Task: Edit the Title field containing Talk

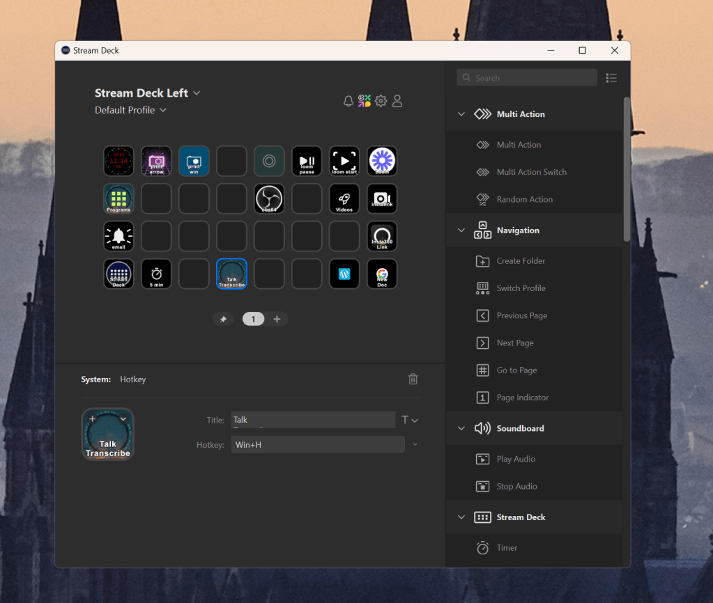Action: tap(314, 420)
